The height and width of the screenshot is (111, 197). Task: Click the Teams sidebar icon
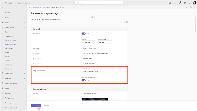[x=3, y=18]
